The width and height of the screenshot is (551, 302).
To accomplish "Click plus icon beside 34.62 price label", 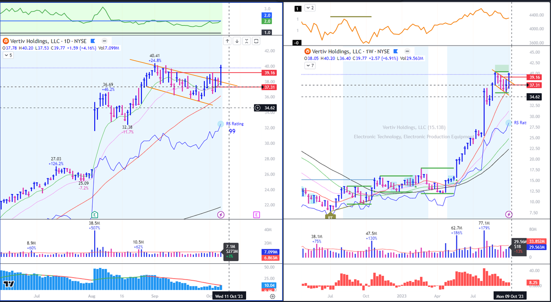I will [259, 108].
